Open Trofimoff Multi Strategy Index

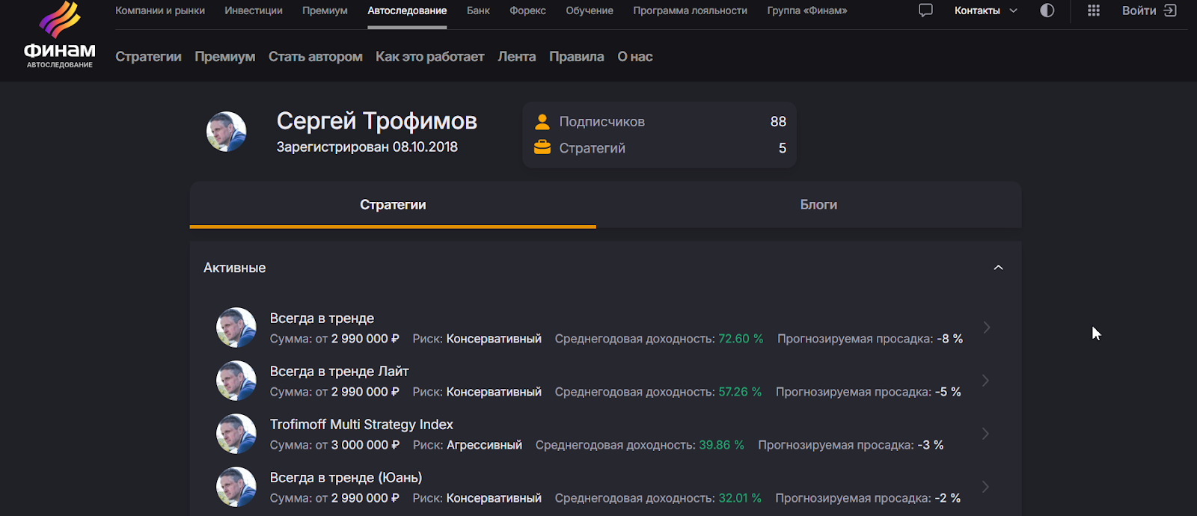tap(361, 425)
